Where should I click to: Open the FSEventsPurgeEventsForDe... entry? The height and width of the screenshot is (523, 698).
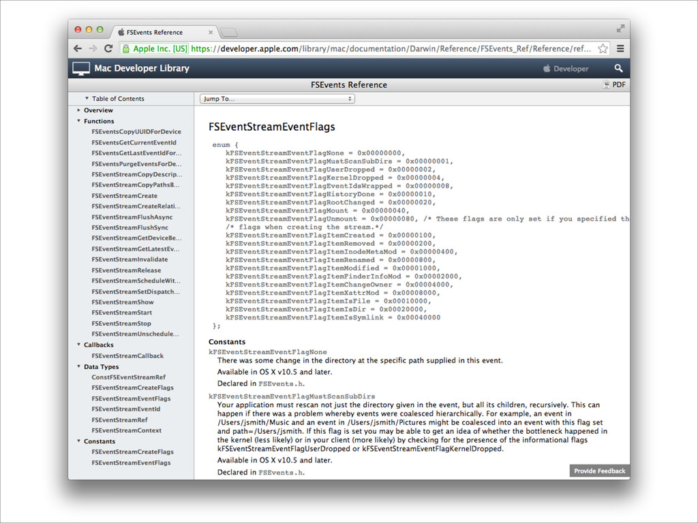136,163
